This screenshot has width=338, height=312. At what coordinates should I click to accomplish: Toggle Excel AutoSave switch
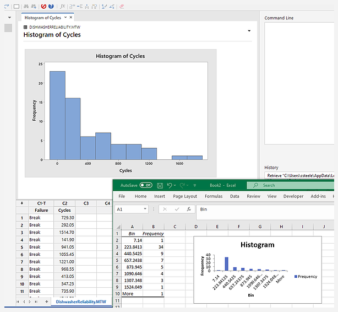click(x=146, y=185)
